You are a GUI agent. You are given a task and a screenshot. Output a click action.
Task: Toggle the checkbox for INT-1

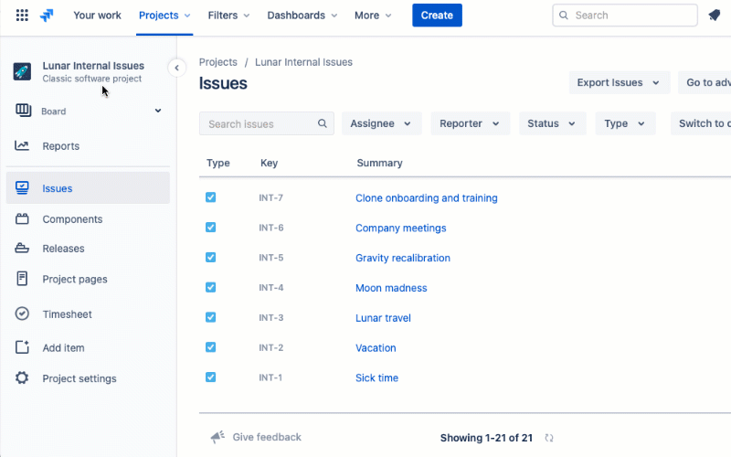click(x=211, y=377)
